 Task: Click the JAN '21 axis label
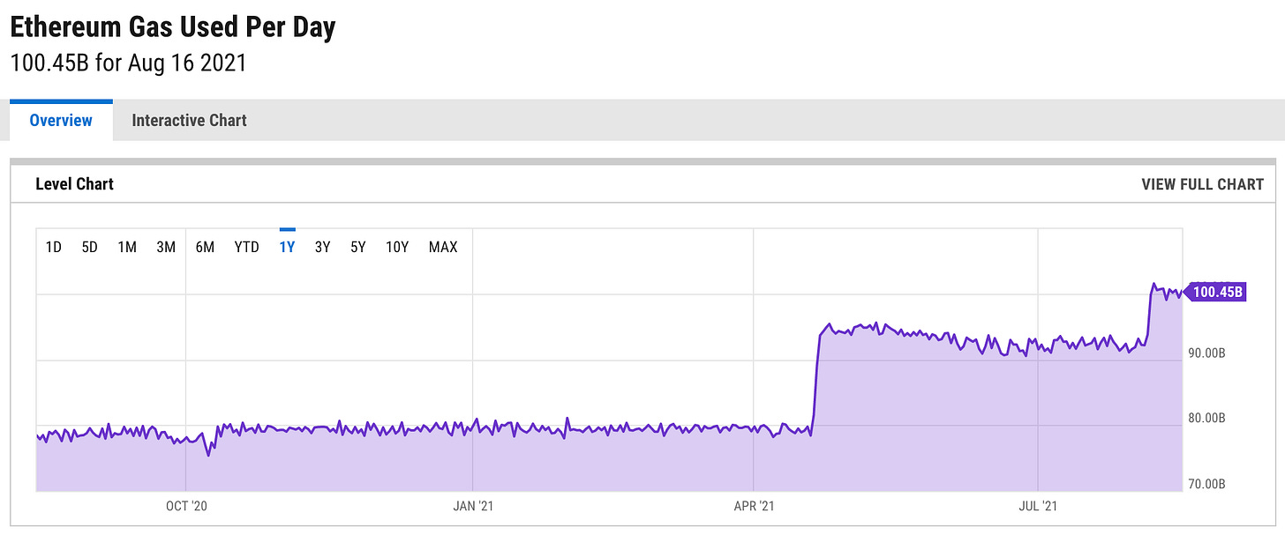473,506
